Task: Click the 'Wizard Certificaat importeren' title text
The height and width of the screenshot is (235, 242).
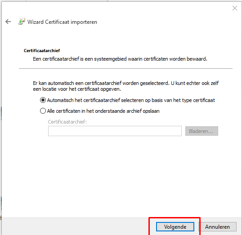Action: tap(62, 22)
